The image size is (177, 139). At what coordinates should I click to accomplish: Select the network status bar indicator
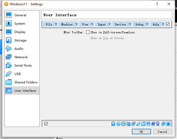pos(133,124)
